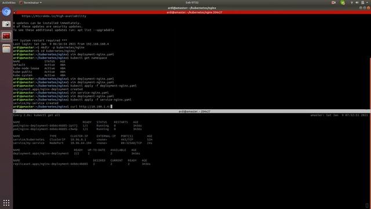
Task: Click the default namespace row
Action: pyautogui.click(x=39, y=64)
